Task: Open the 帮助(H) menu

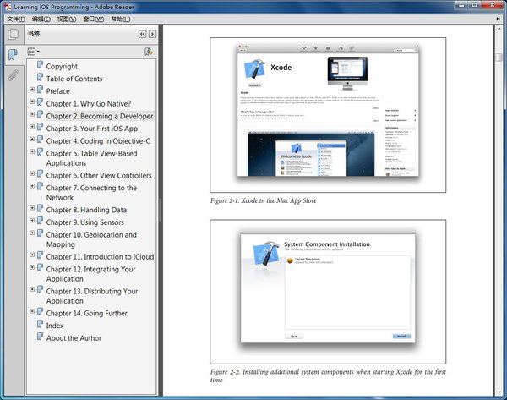Action: point(120,19)
